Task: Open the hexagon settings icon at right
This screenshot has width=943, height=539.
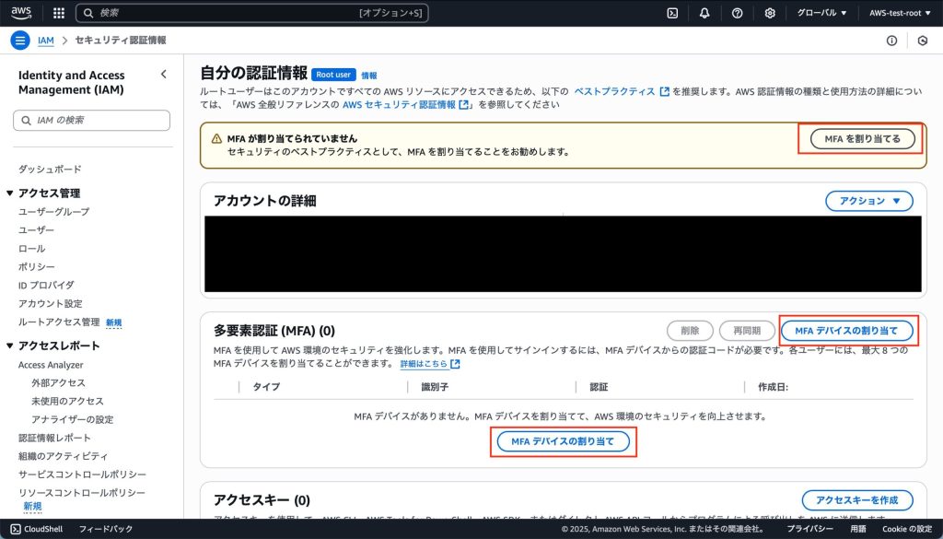Action: [x=923, y=41]
